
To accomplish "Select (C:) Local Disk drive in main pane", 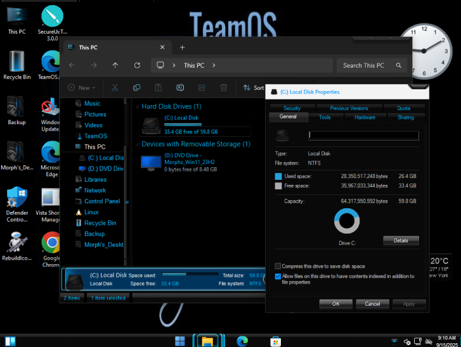I will [x=195, y=125].
